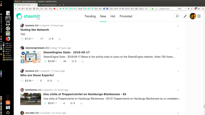The image size is (205, 115).
Task: Open the Treppenviertel post photo thumbnail
Action: tap(31, 99)
